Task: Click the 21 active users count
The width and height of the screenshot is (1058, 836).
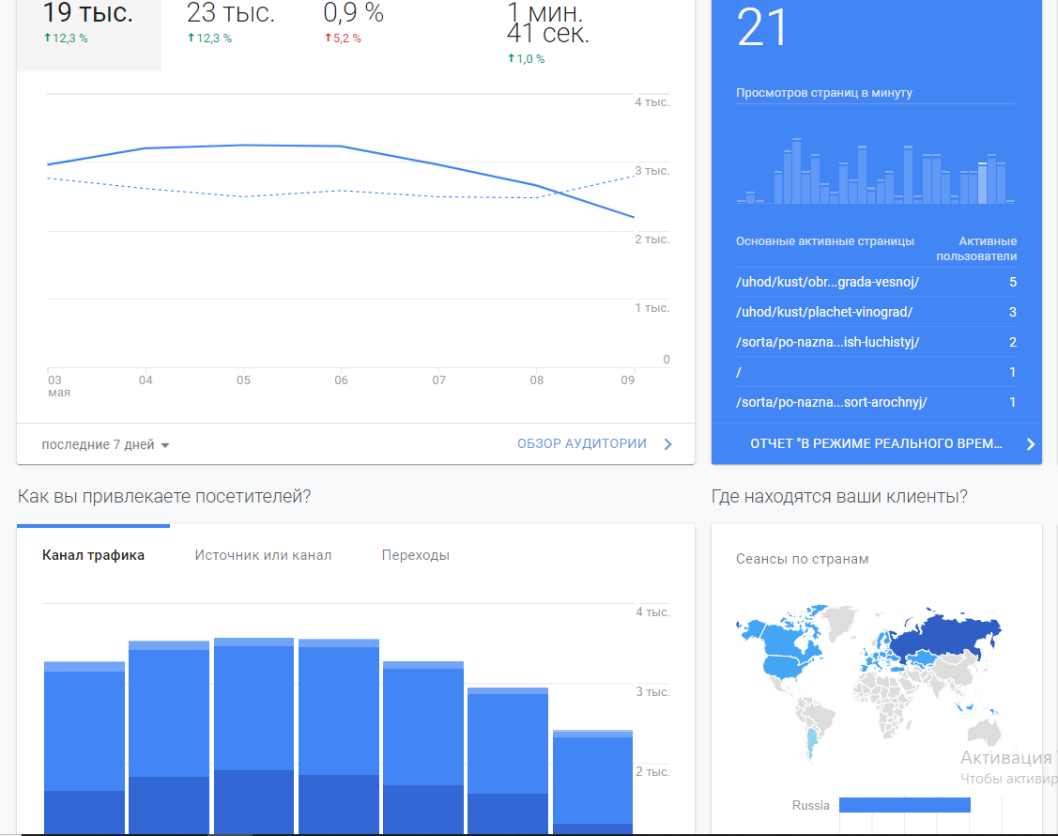Action: coord(761,28)
